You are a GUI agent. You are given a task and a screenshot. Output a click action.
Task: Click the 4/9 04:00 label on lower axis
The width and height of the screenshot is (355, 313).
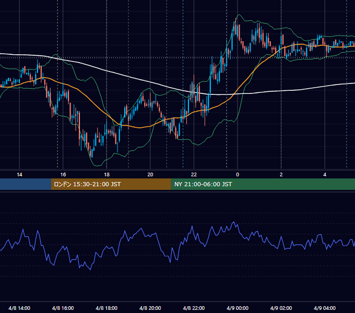tap(325, 308)
